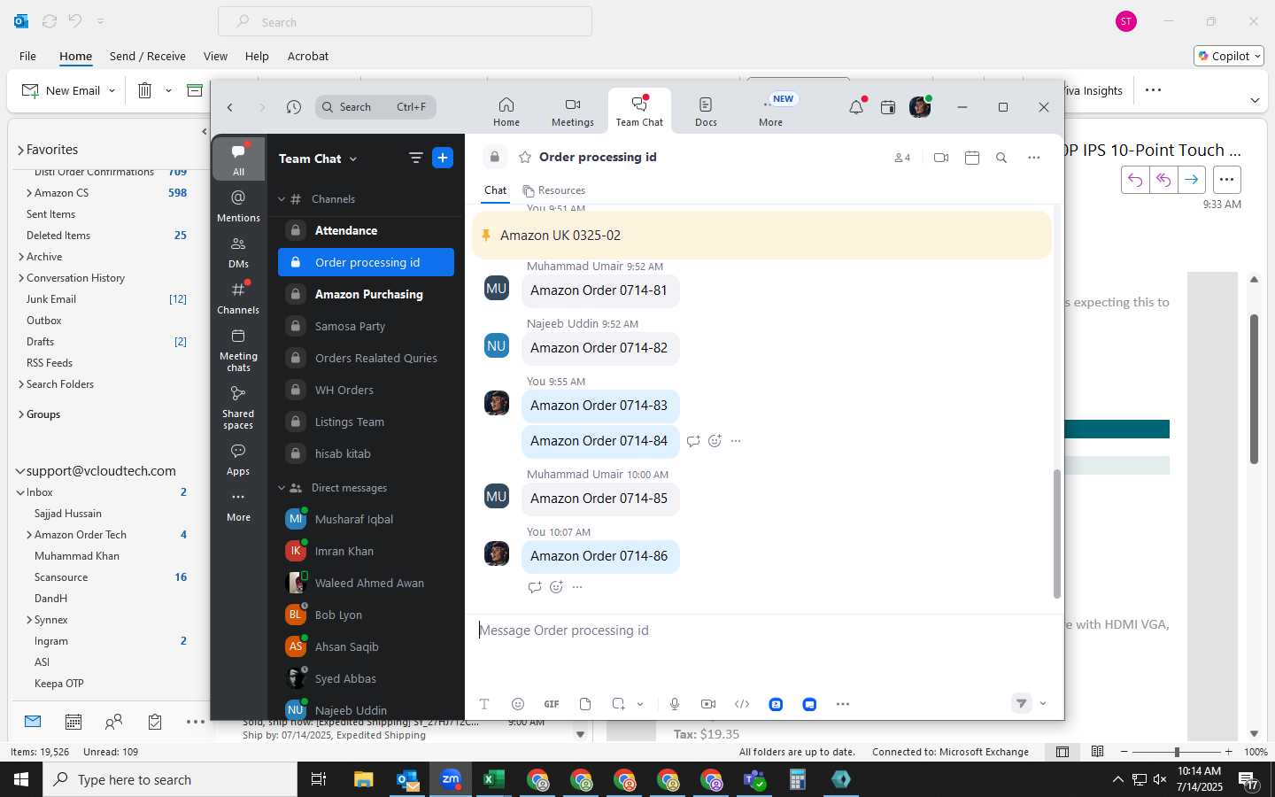Viewport: 1275px width, 797px height.
Task: Click the Outlook zoom slider handle
Action: point(1177,752)
